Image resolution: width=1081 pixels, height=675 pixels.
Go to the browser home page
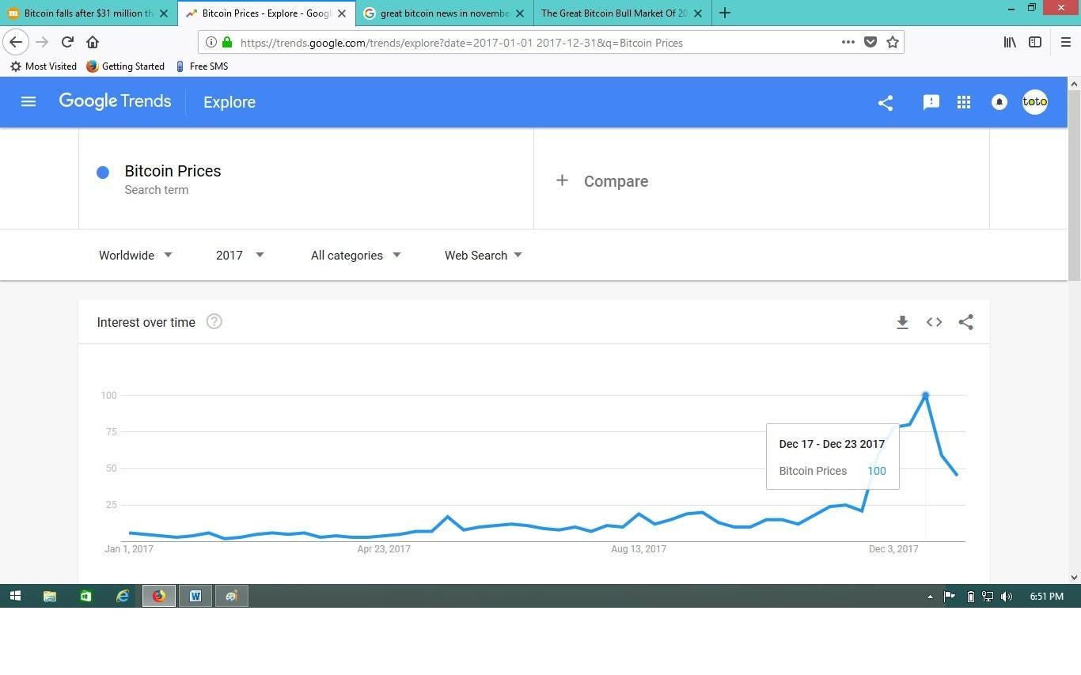[x=93, y=42]
